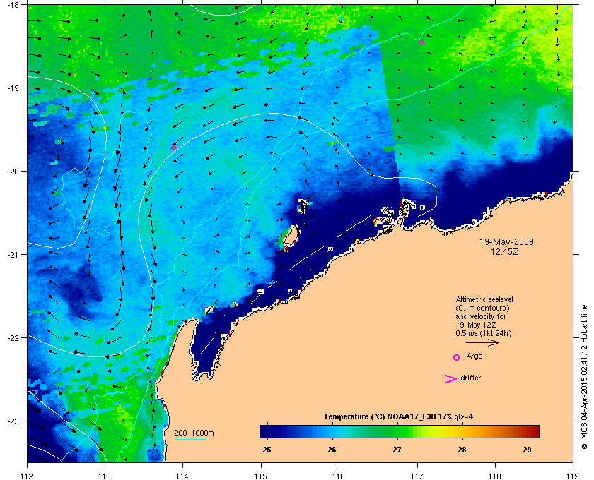Click the time label 12:45Z

tap(505, 251)
